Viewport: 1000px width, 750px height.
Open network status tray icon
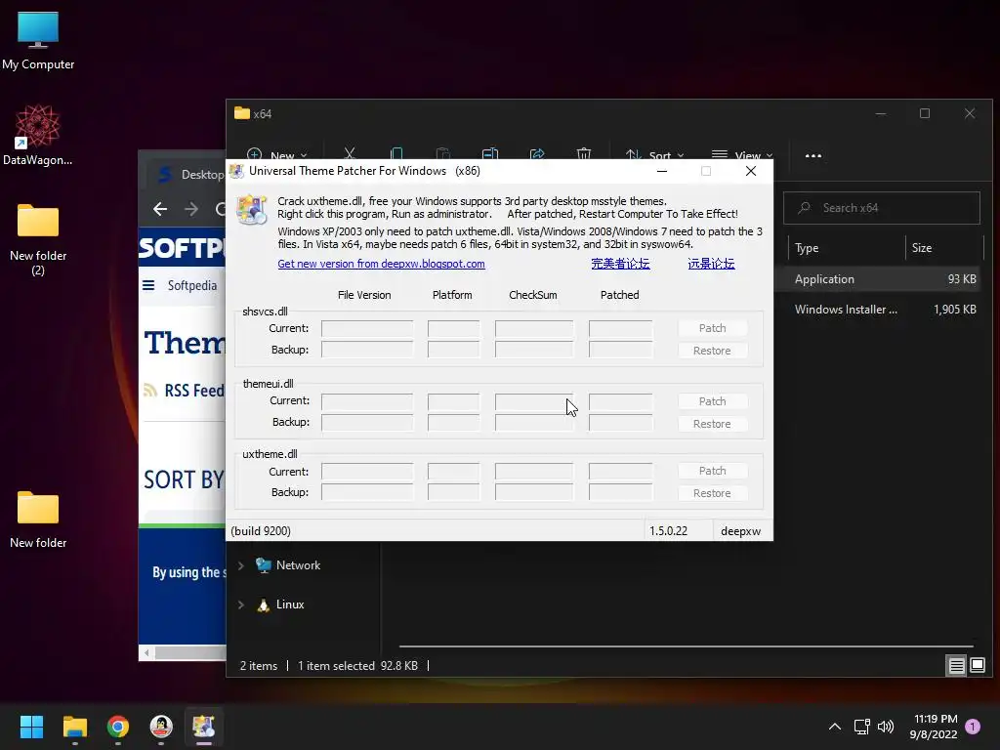click(x=861, y=727)
